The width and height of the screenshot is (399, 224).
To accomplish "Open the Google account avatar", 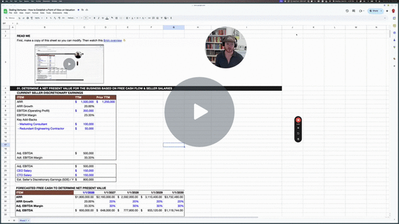I will coord(393,11).
